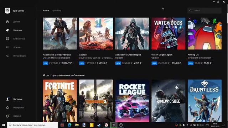The width and height of the screenshot is (228, 128).
Task: Click the discount badge under Watch Dogs: Legion
Action: pos(154,63)
